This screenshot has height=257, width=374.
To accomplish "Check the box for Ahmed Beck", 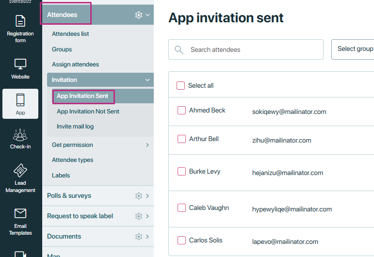I will point(181,111).
